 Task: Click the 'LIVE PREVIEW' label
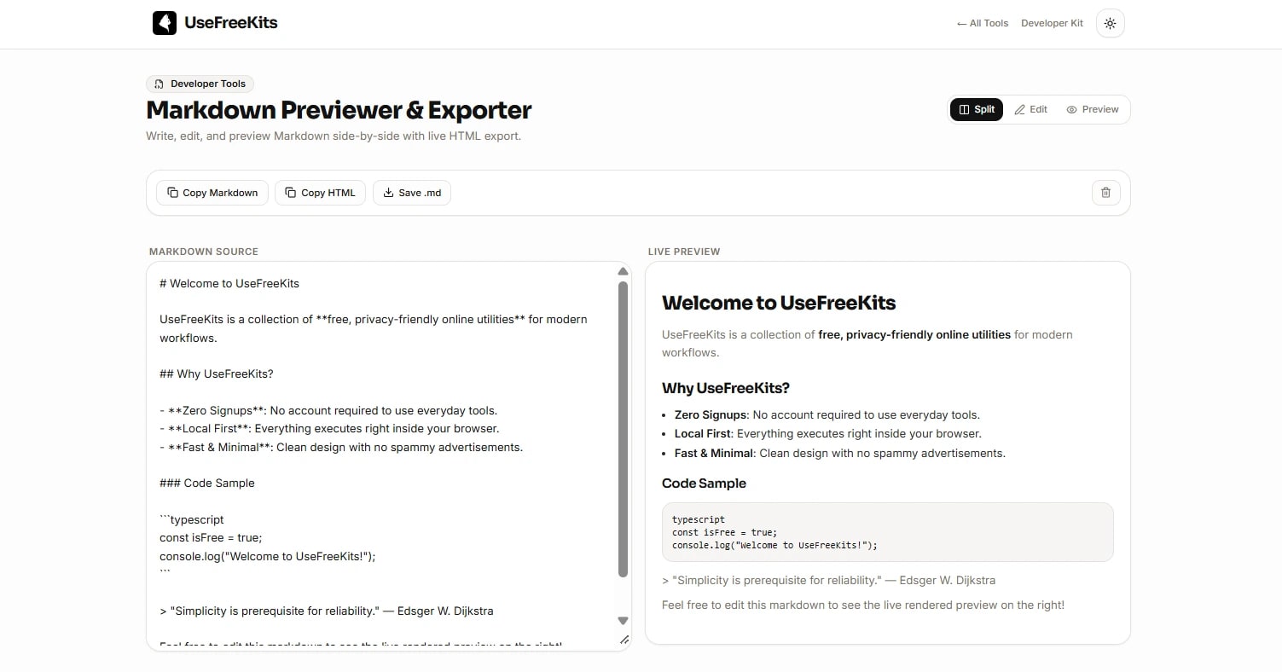684,252
